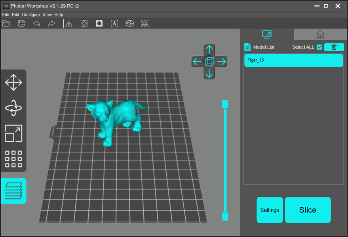Toggle the layer view button in the sidebar
Image resolution: width=348 pixels, height=237 pixels.
click(13, 191)
